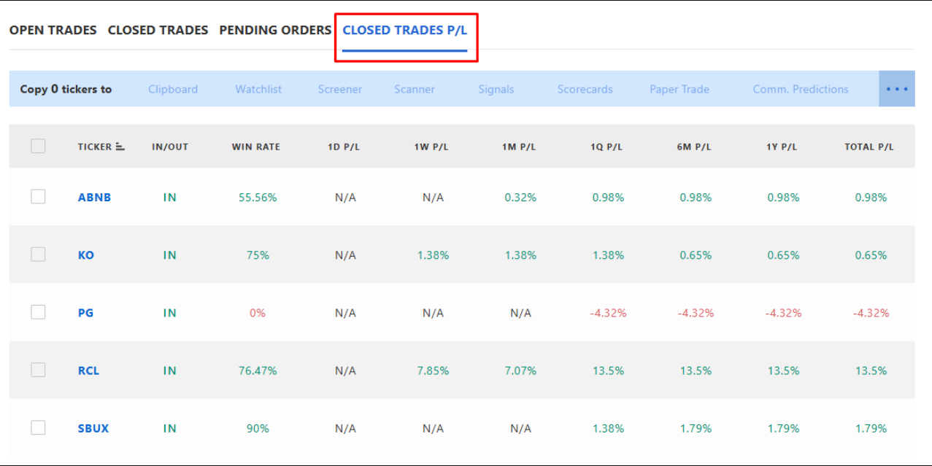Click the sort icon beside TICKER header
932x466 pixels.
click(120, 147)
